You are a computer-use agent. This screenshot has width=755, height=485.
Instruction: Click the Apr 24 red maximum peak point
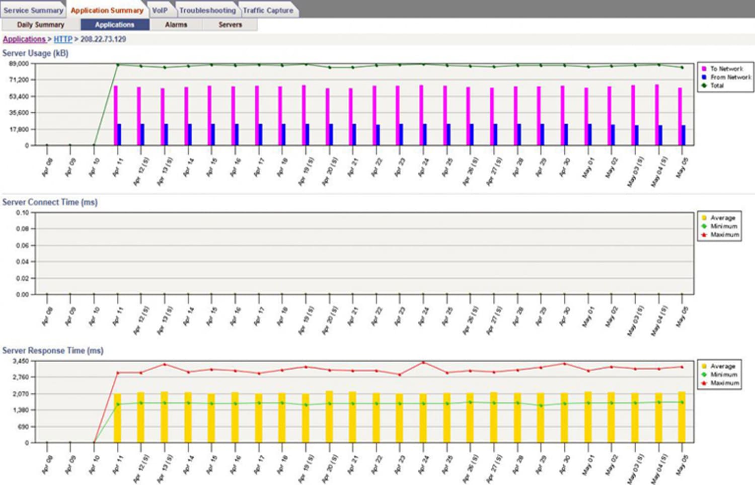423,362
